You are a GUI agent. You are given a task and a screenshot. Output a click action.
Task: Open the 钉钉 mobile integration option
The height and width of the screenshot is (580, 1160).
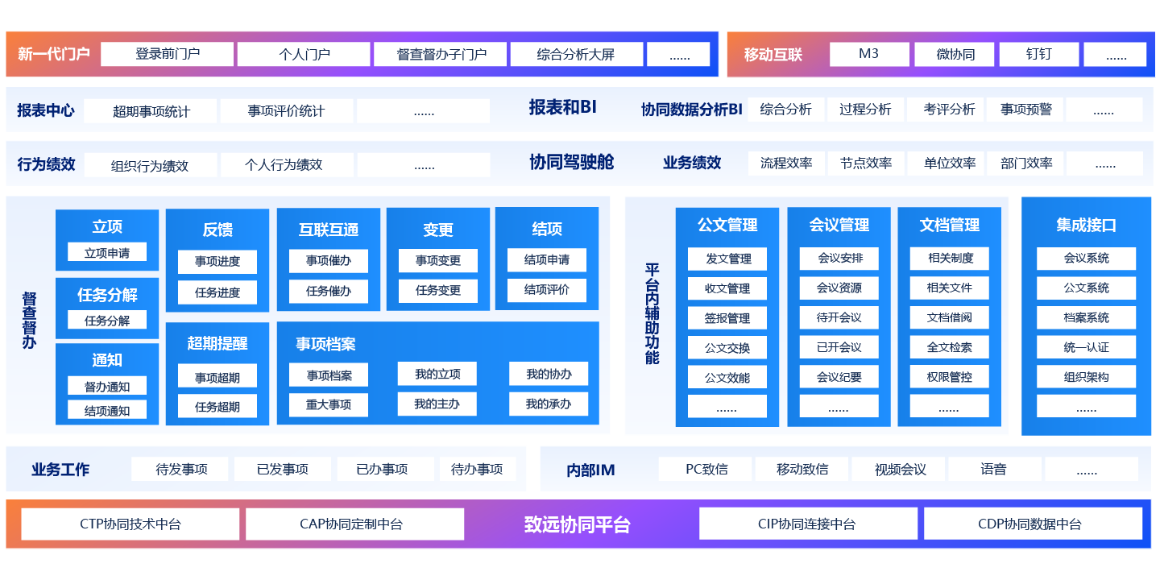click(x=1038, y=54)
